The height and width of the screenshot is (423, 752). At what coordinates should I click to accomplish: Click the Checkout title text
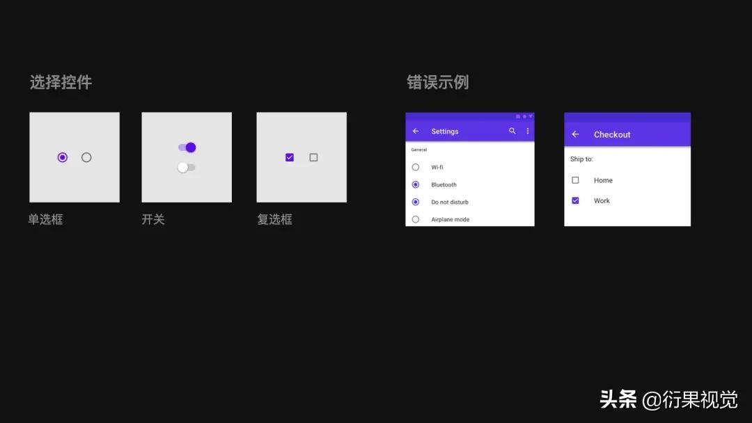pyautogui.click(x=612, y=134)
